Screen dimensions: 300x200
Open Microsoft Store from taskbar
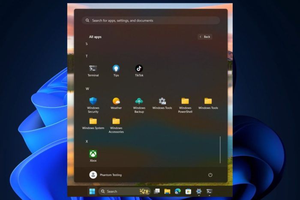pyautogui.click(x=188, y=191)
